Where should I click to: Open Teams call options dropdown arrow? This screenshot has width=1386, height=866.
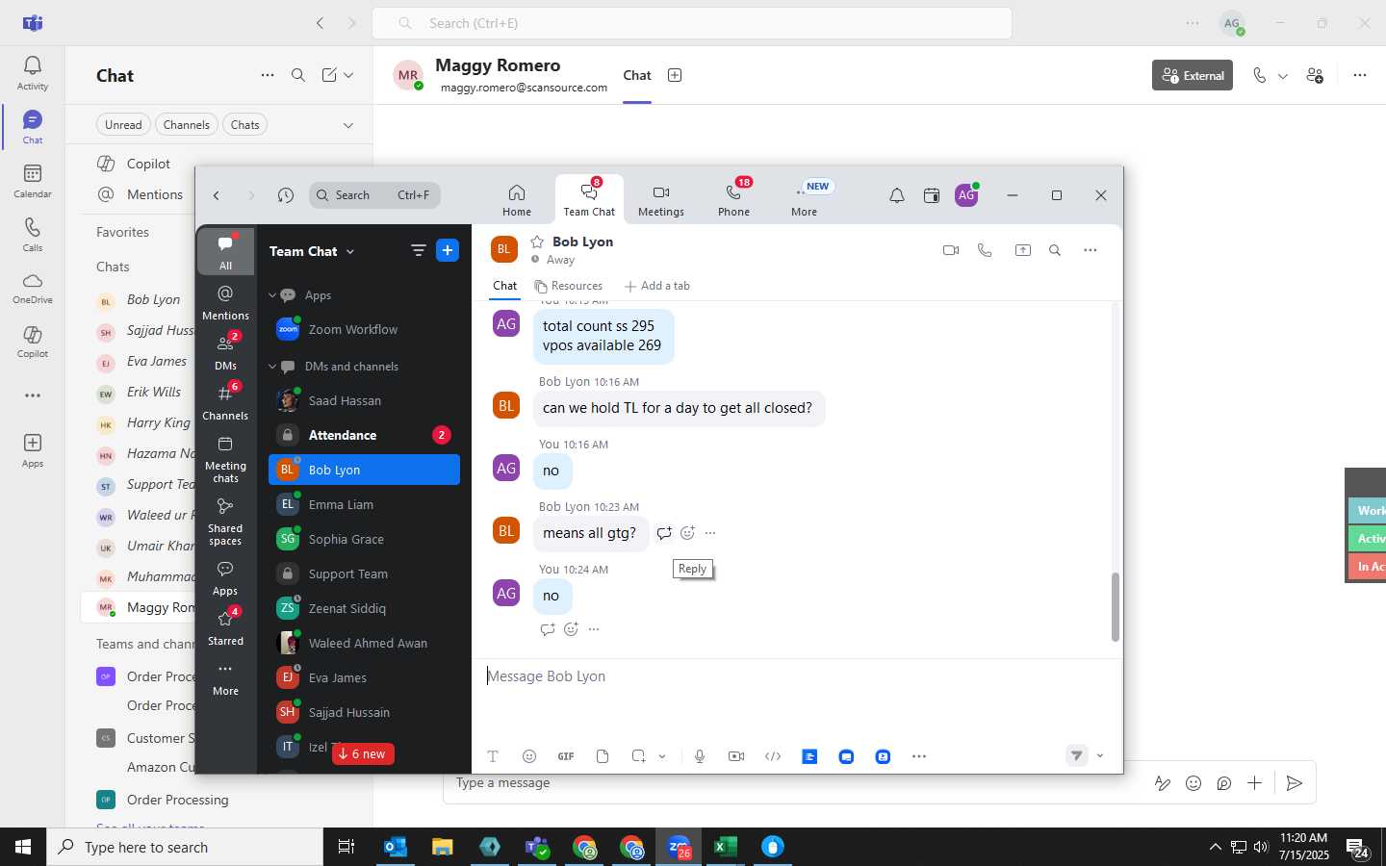pos(1283,76)
